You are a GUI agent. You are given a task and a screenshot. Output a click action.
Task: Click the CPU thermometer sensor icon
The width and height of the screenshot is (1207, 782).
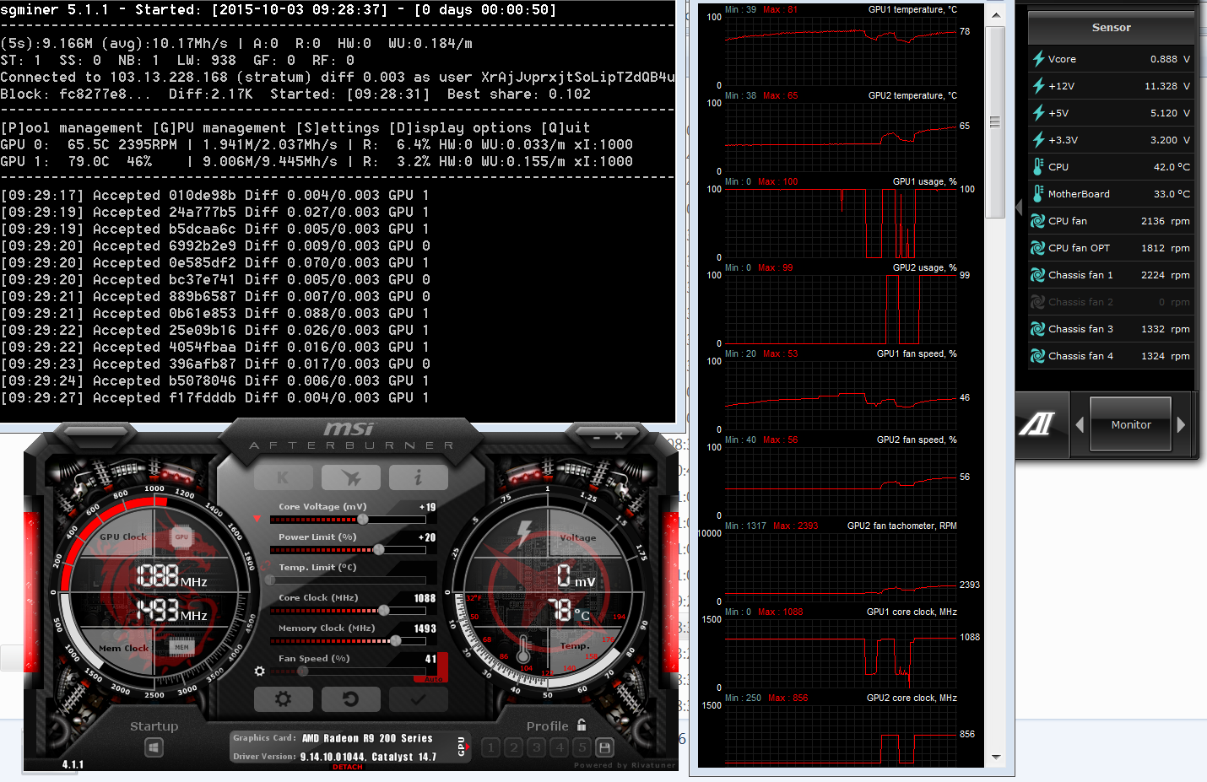click(1038, 167)
